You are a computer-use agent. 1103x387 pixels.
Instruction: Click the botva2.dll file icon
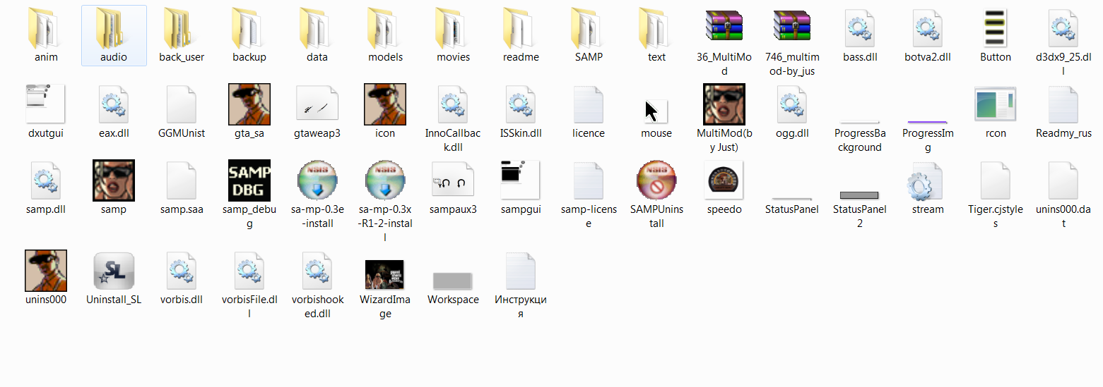coord(928,28)
